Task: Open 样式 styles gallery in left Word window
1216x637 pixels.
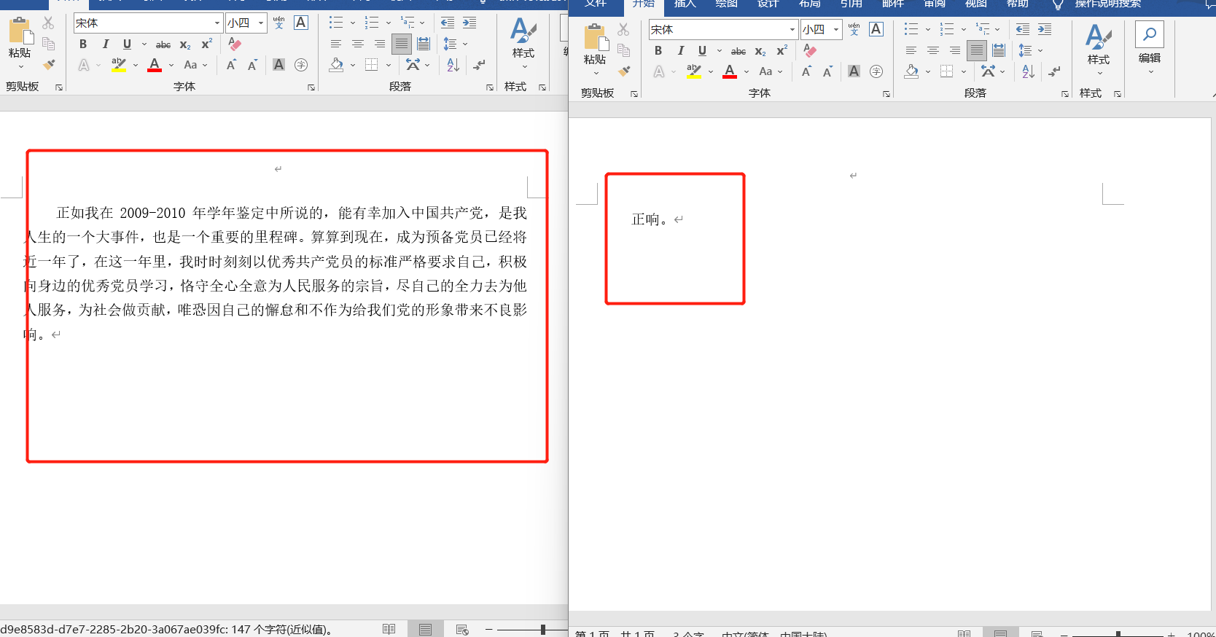Action: (523, 44)
